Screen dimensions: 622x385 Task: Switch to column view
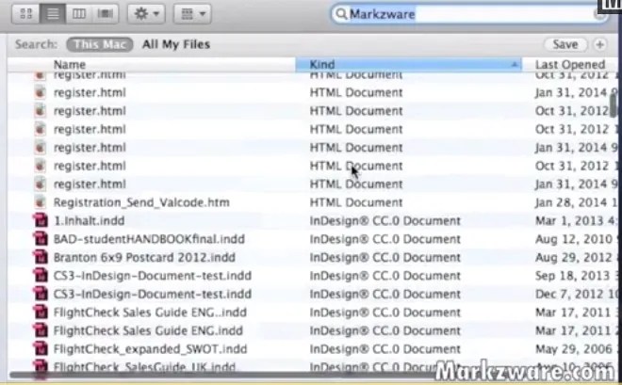[78, 14]
